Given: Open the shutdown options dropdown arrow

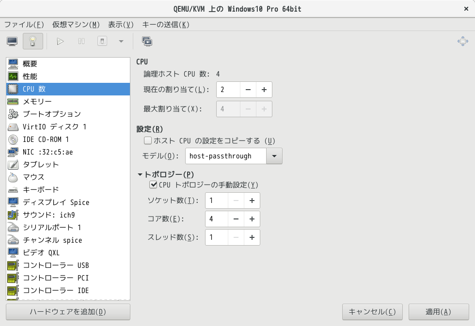Looking at the screenshot, I should pyautogui.click(x=121, y=41).
